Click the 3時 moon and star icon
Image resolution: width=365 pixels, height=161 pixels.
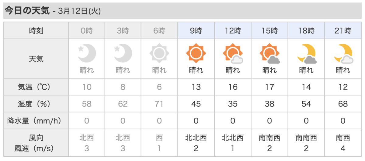(123, 54)
